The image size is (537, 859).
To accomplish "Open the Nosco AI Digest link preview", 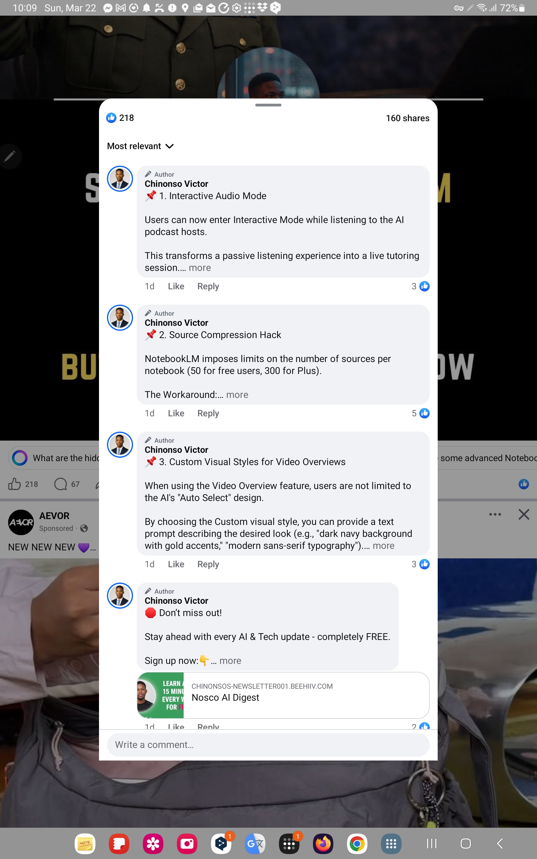I will point(283,695).
